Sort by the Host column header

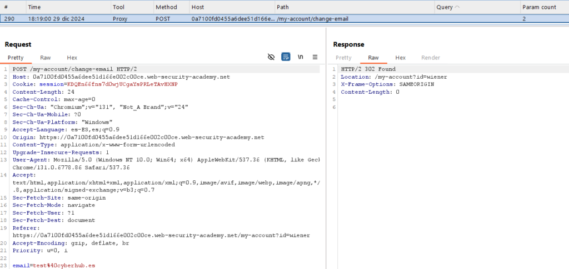(232, 7)
